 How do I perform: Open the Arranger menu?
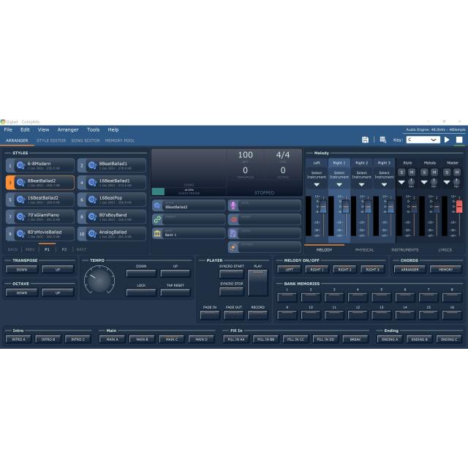pos(68,129)
